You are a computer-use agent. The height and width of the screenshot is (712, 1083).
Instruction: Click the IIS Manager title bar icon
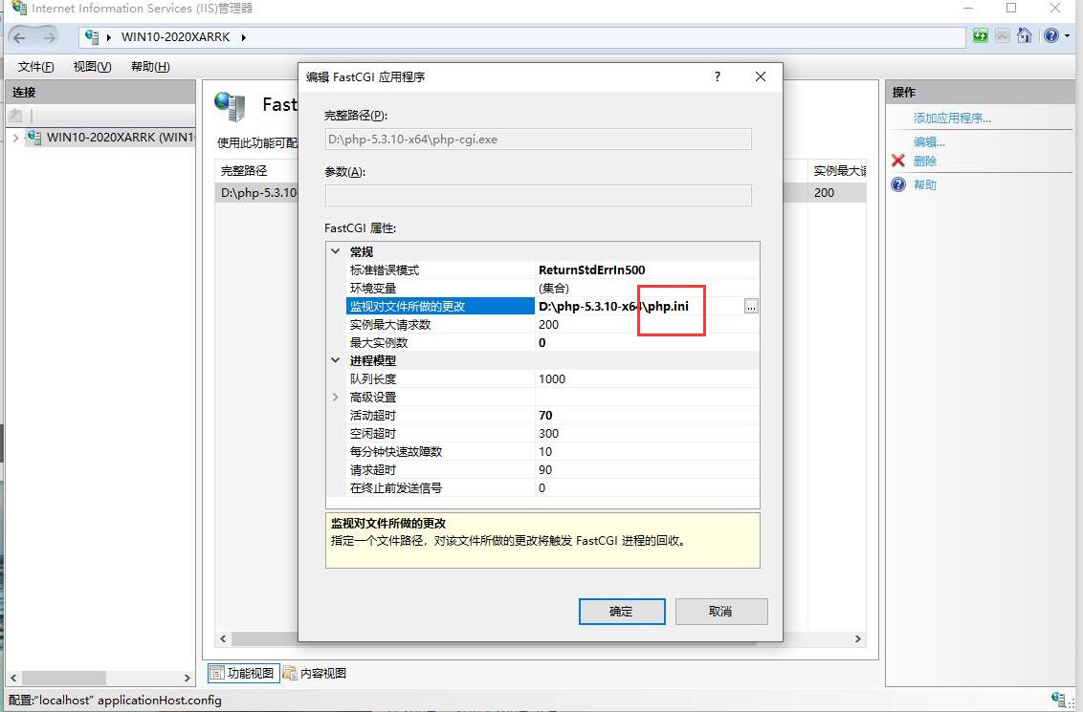click(19, 9)
